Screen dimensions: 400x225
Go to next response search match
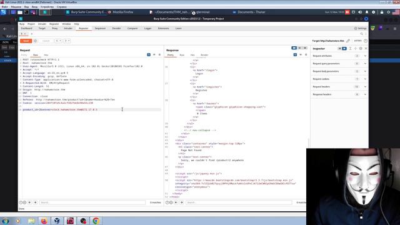coord(182,202)
